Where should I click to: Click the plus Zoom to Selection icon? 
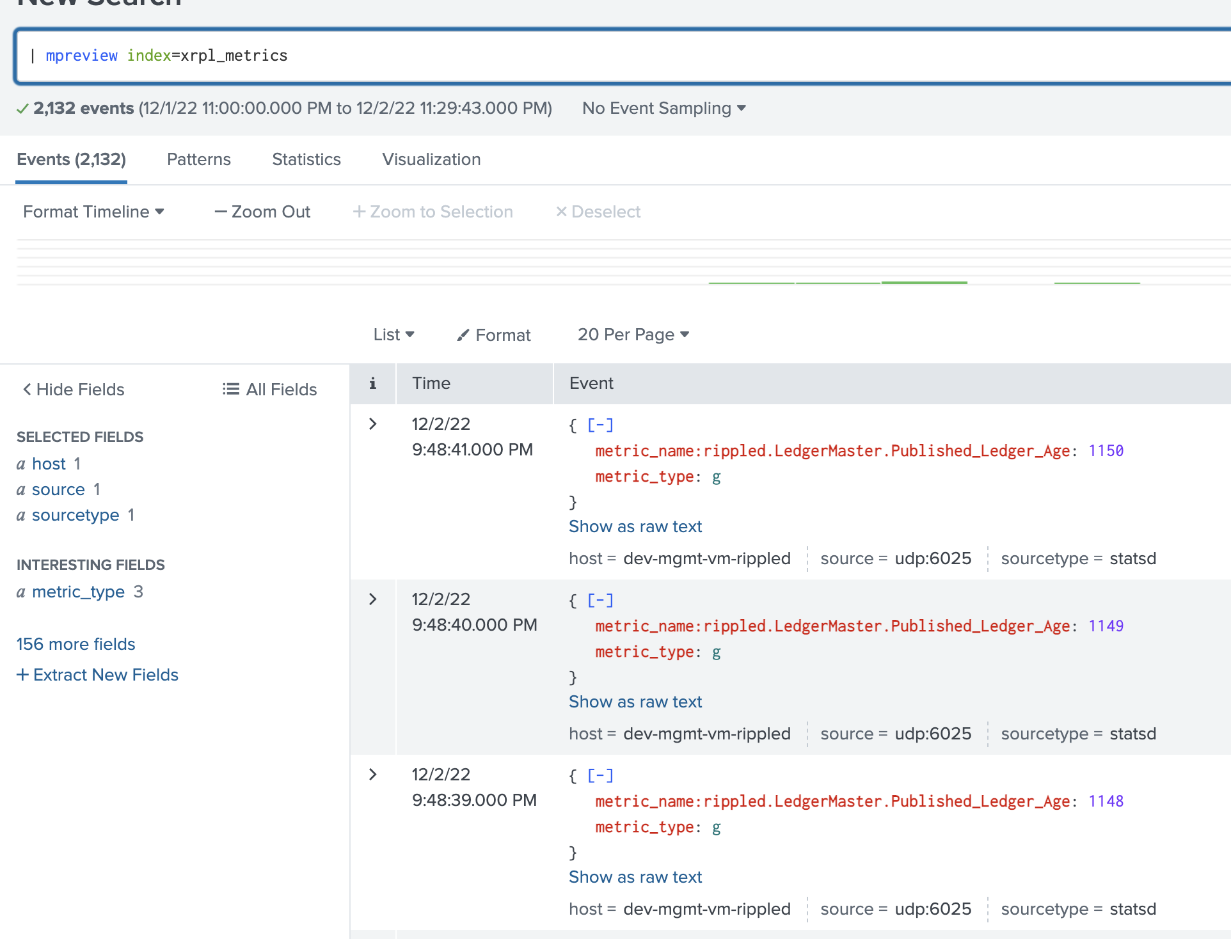click(x=360, y=211)
